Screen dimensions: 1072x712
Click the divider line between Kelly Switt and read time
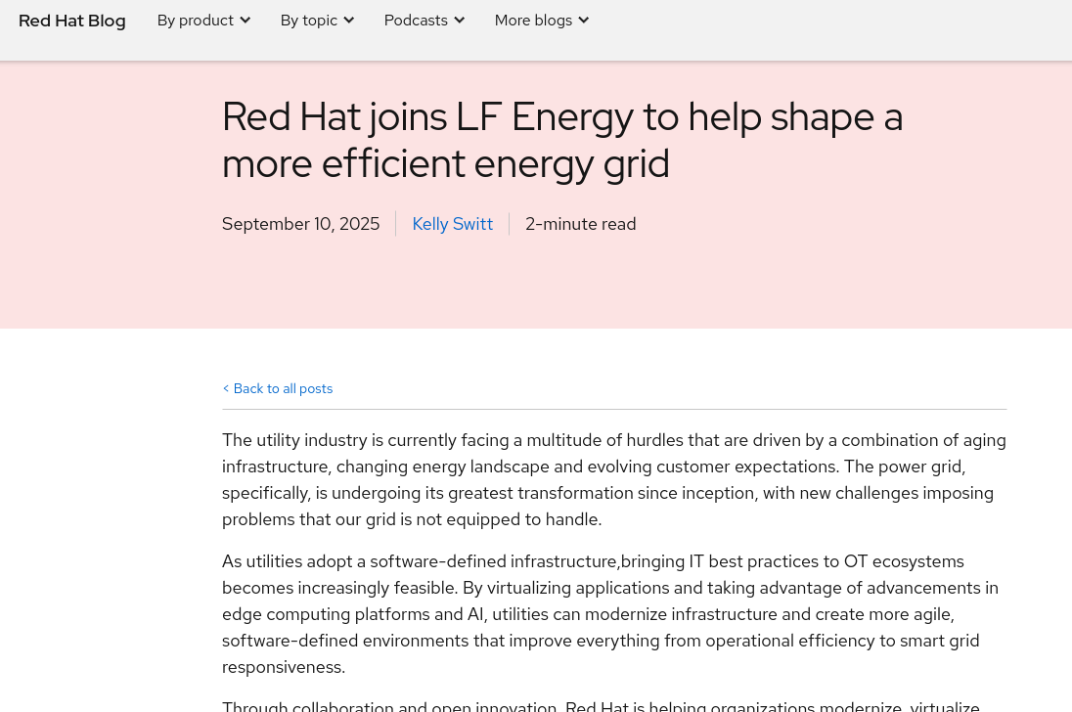point(509,224)
